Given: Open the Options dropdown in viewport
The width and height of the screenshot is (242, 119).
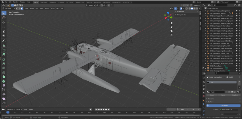Looking at the screenshot, I should tap(197, 5).
